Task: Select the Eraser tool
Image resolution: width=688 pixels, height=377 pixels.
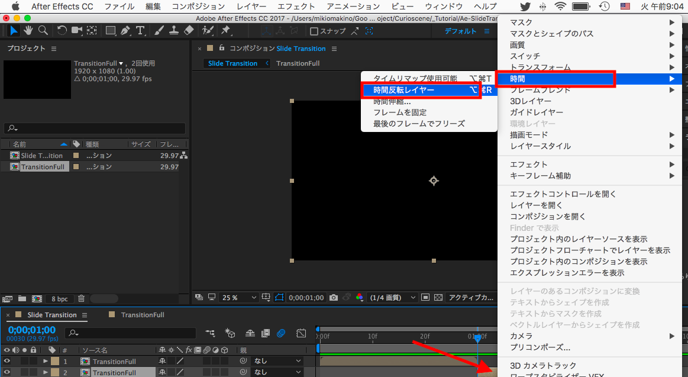Action: tap(189, 31)
